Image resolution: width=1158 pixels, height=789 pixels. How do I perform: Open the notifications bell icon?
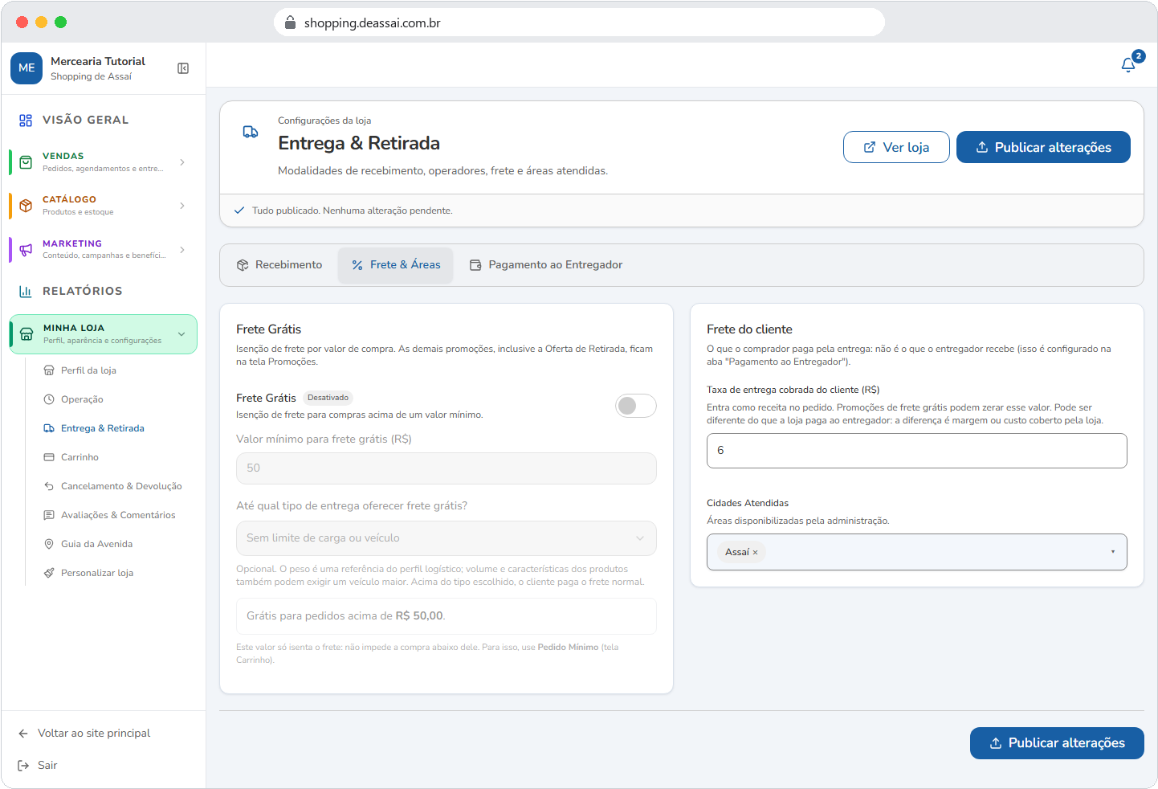click(x=1128, y=64)
